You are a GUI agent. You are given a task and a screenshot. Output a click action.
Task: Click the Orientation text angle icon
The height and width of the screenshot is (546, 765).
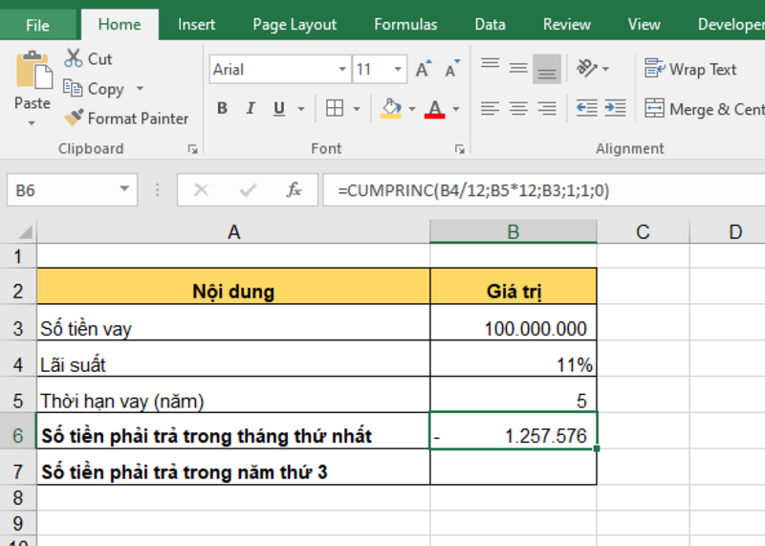pyautogui.click(x=586, y=69)
